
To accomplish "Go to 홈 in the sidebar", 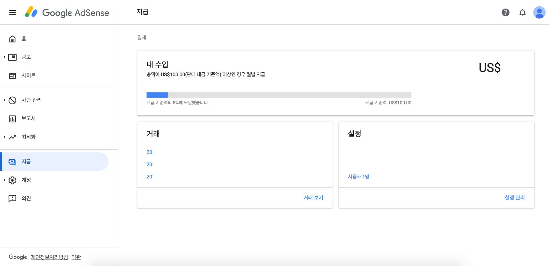I will (x=24, y=39).
